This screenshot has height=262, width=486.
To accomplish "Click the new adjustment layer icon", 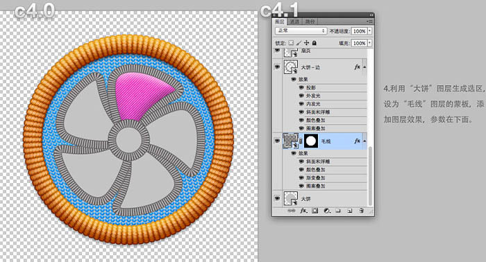I will click(x=327, y=211).
